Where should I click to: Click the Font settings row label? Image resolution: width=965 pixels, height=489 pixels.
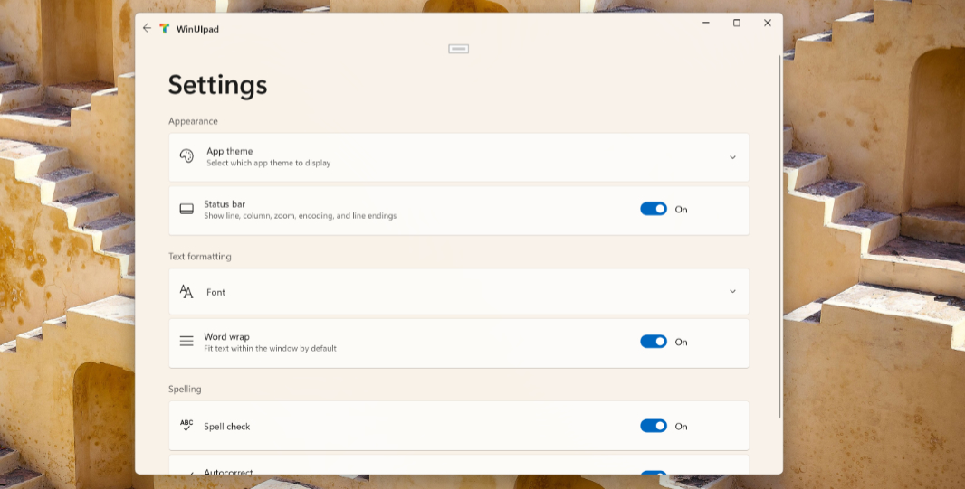pos(216,293)
